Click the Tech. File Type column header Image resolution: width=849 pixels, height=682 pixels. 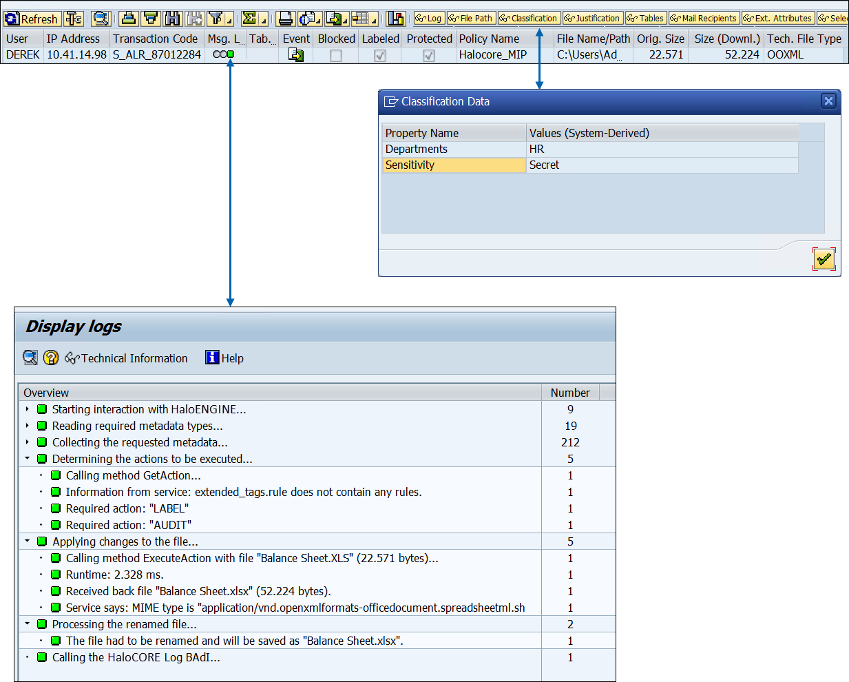click(804, 39)
